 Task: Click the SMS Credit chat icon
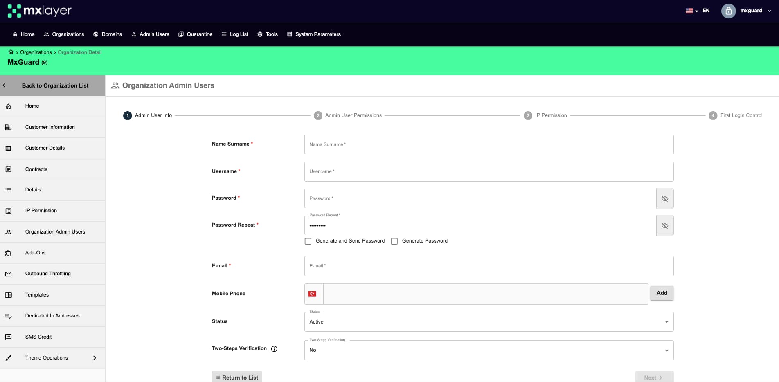coord(8,337)
